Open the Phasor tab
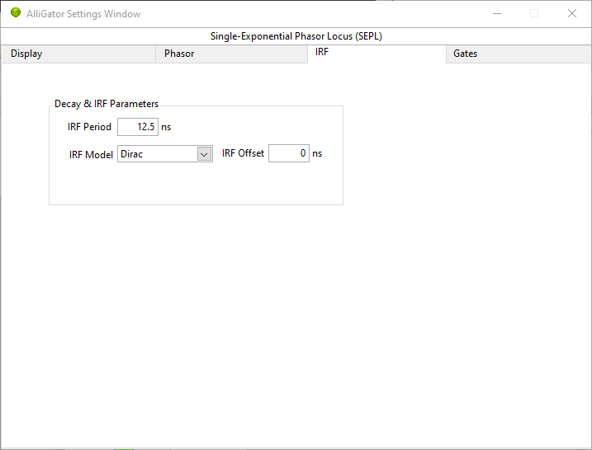The width and height of the screenshot is (592, 450). point(231,54)
